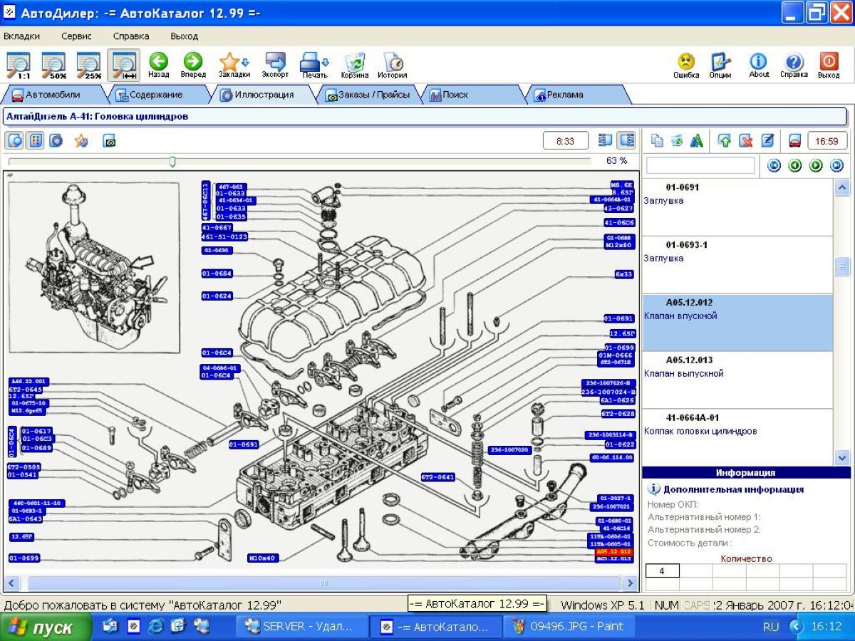Click the green-blue letter A icon

point(697,141)
